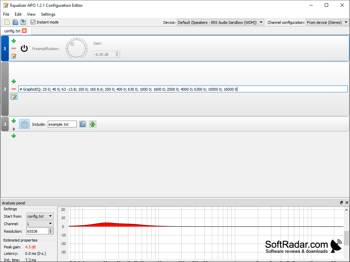350x262 pixels.
Task: Close the Analysis panel
Action: coord(347,202)
